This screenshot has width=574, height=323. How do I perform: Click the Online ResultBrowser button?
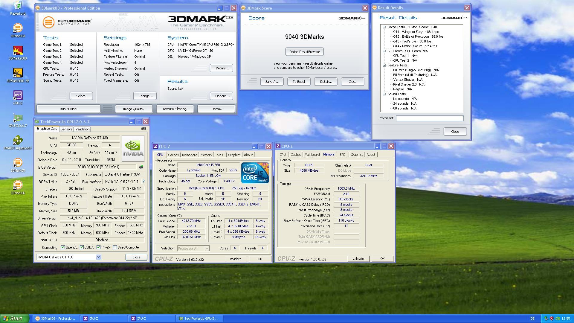point(304,52)
